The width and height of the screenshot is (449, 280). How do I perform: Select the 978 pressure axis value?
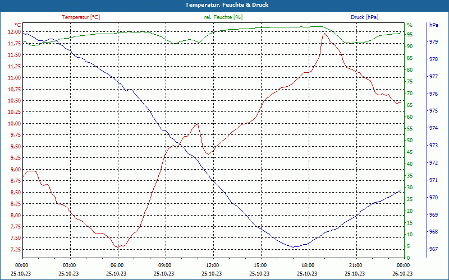434,59
